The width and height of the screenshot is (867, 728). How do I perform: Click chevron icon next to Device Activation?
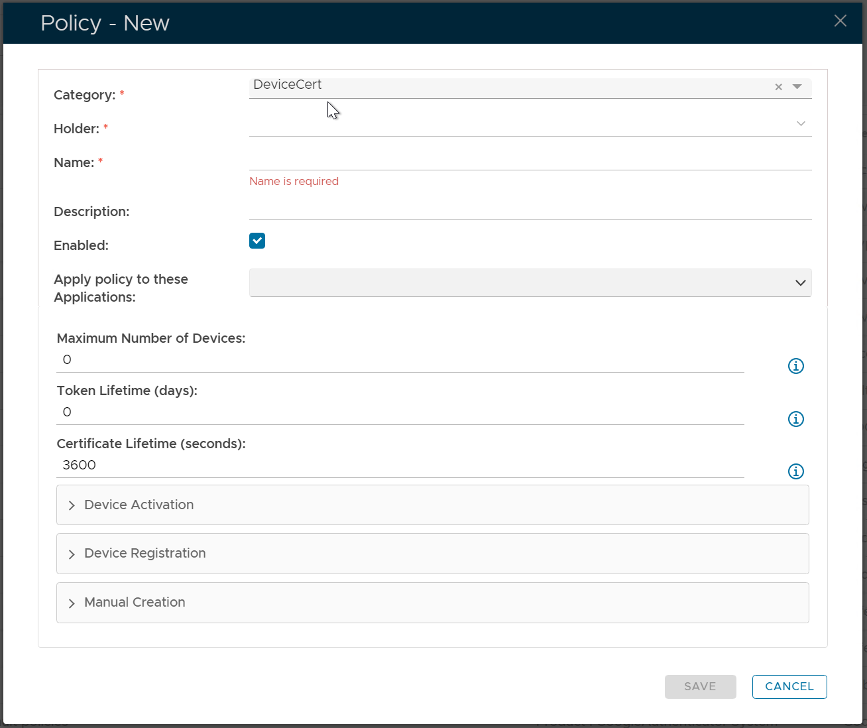pyautogui.click(x=72, y=506)
